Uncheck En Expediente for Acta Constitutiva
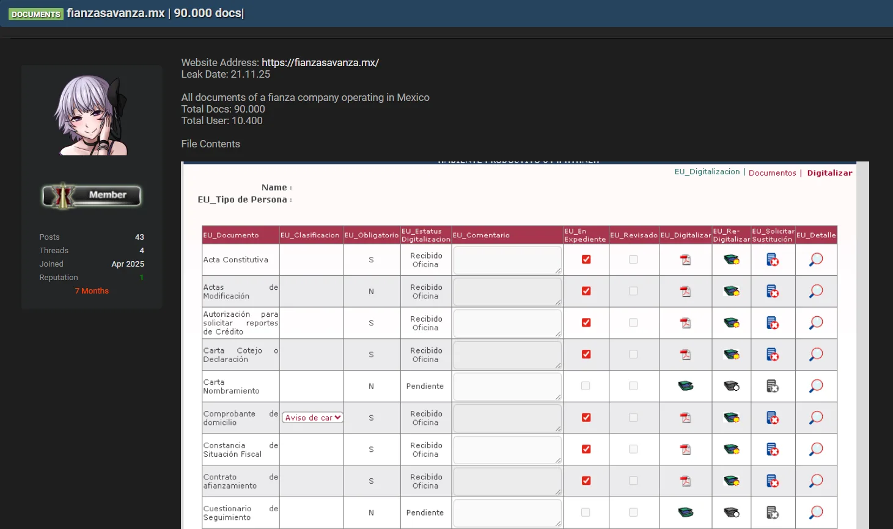The width and height of the screenshot is (893, 529). [586, 259]
